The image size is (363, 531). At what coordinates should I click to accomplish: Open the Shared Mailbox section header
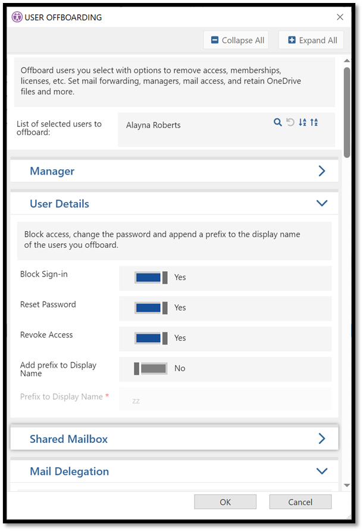pyautogui.click(x=174, y=439)
